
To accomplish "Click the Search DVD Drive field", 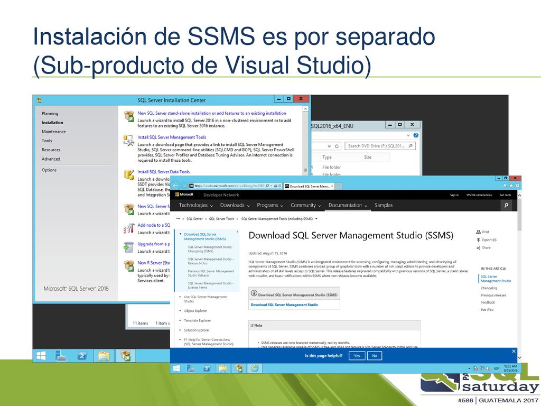I will click(x=380, y=146).
